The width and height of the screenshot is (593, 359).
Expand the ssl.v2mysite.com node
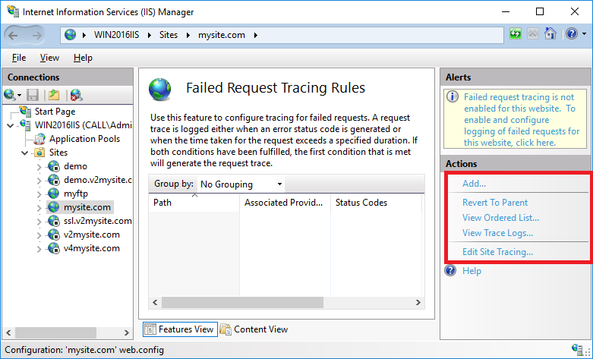[x=39, y=221]
